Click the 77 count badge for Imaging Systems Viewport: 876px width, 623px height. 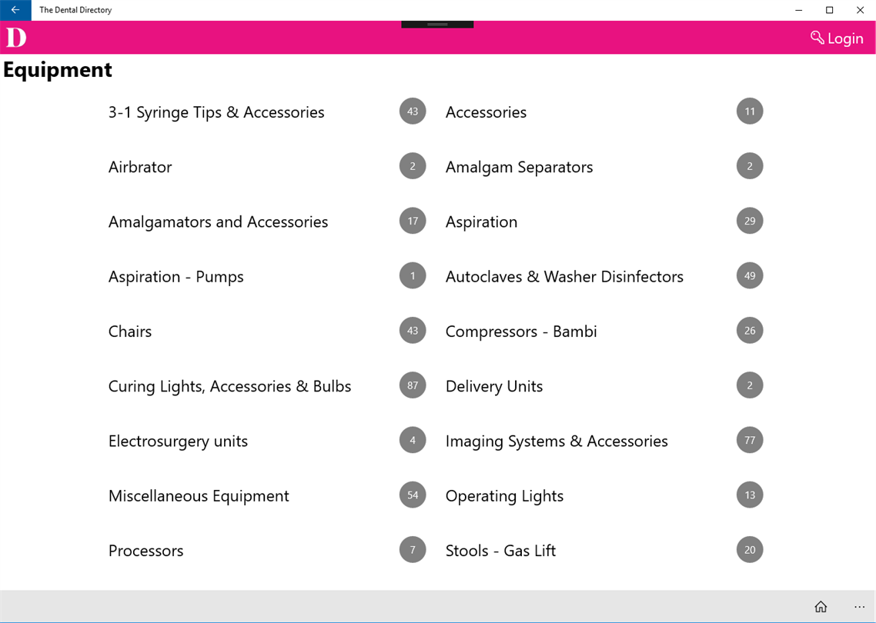(750, 440)
